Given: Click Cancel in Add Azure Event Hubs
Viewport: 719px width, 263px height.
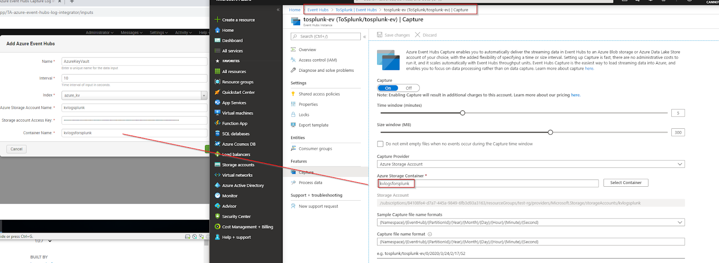Looking at the screenshot, I should [x=17, y=149].
